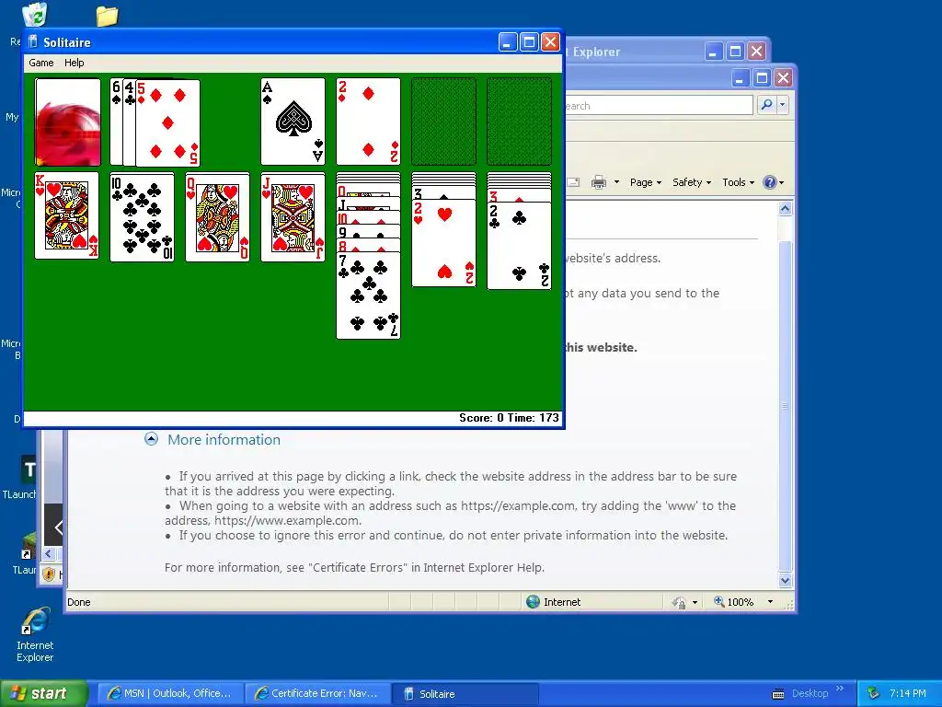
Task: Select the king of hearts card
Action: pos(66,215)
